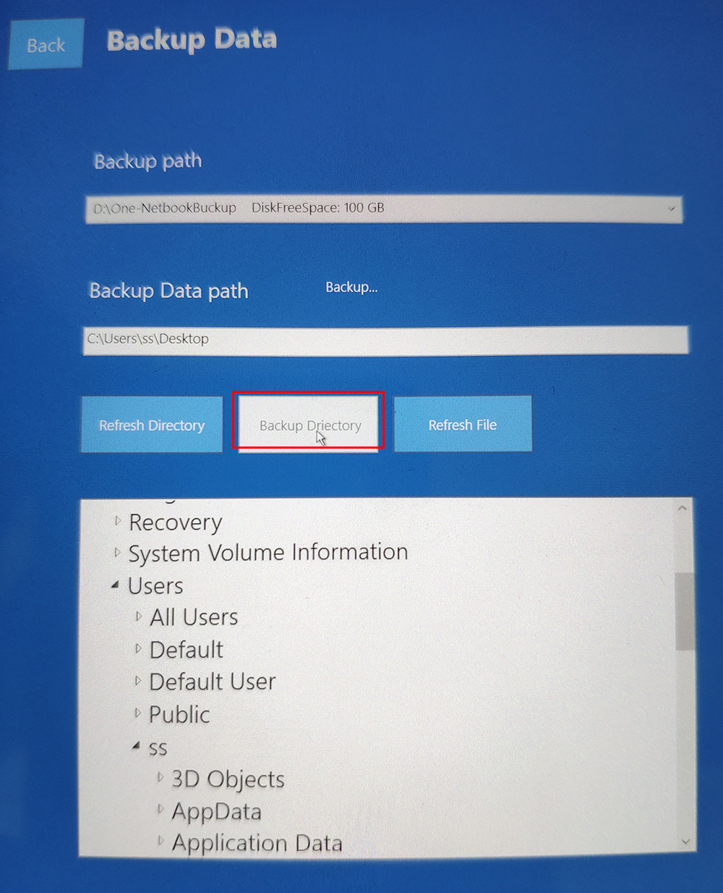
Task: Select the Application Data folder
Action: click(x=256, y=844)
